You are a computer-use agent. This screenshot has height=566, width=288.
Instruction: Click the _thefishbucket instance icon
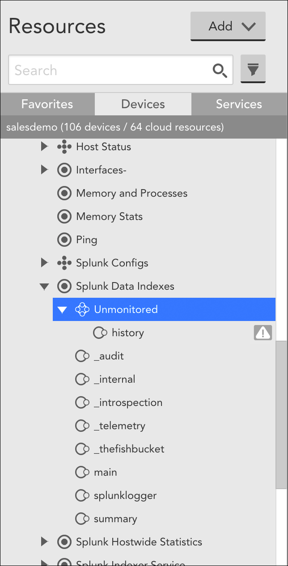pyautogui.click(x=82, y=449)
